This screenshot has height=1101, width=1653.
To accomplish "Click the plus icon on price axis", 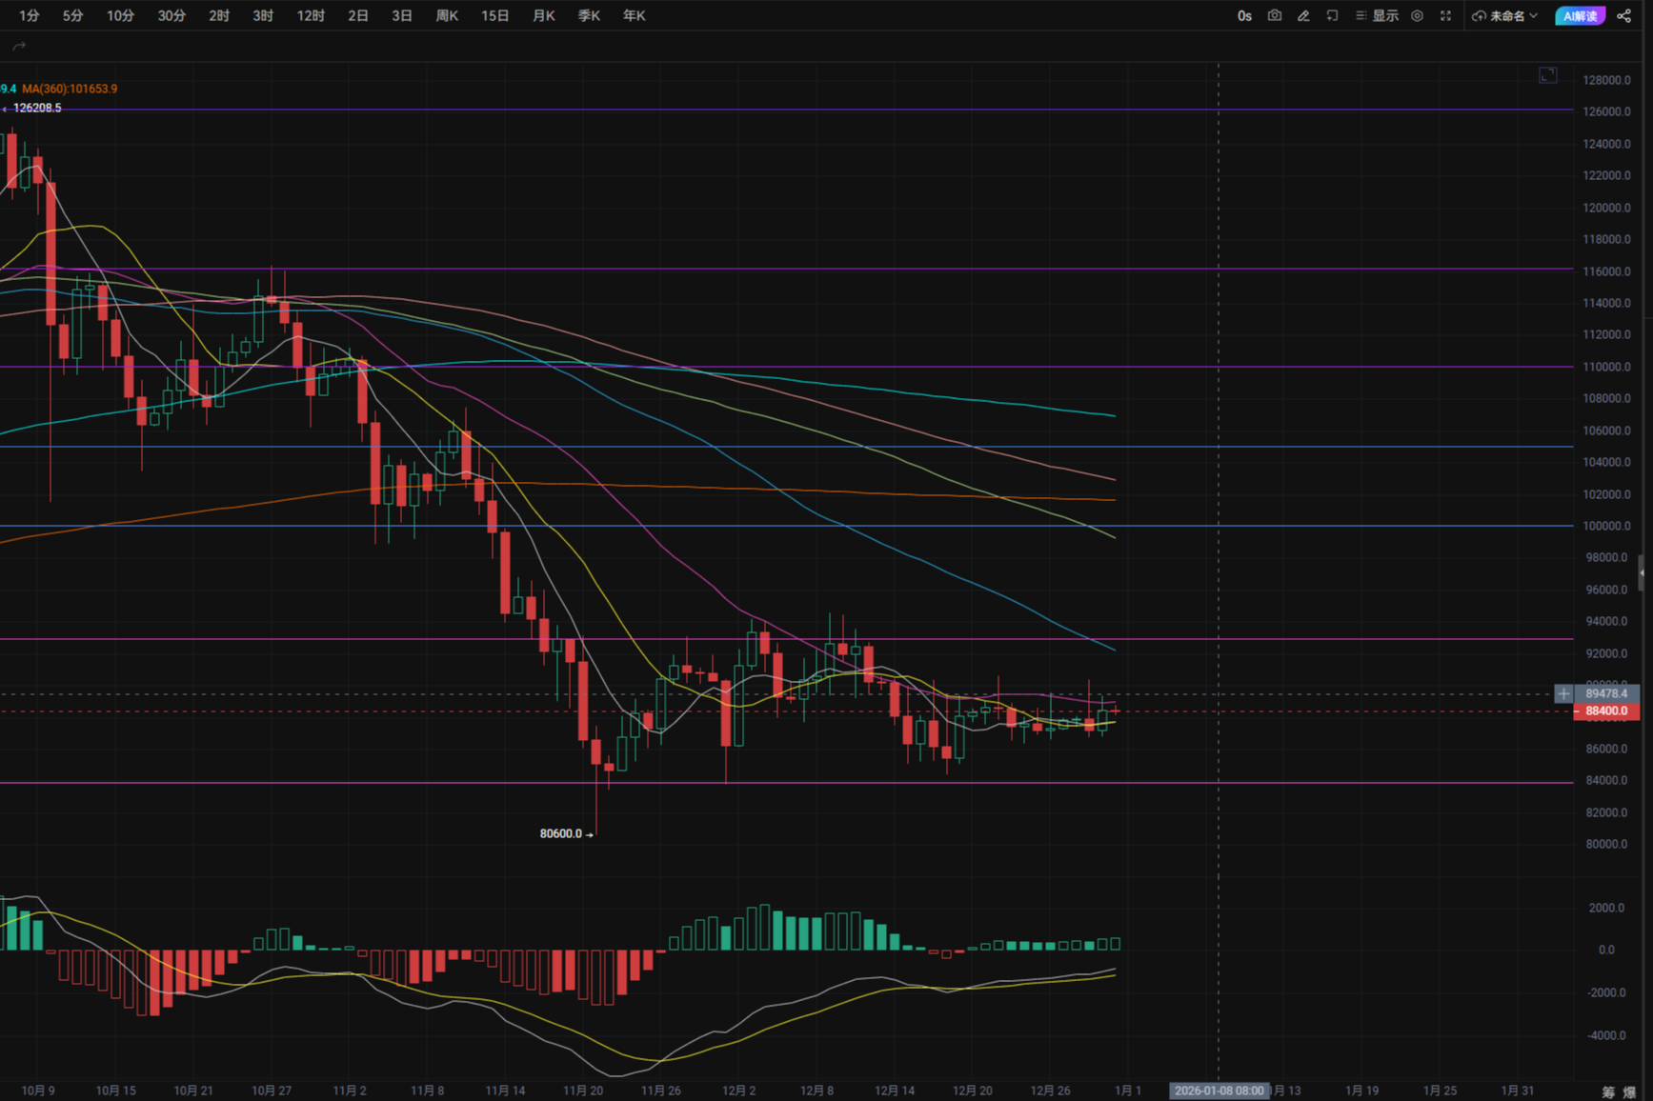I will click(x=1563, y=693).
